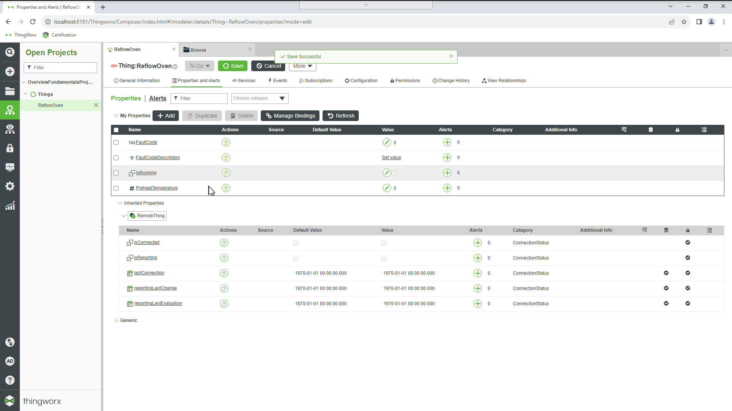Open the Analytics chart sidebar icon
The width and height of the screenshot is (732, 411).
coord(10,205)
